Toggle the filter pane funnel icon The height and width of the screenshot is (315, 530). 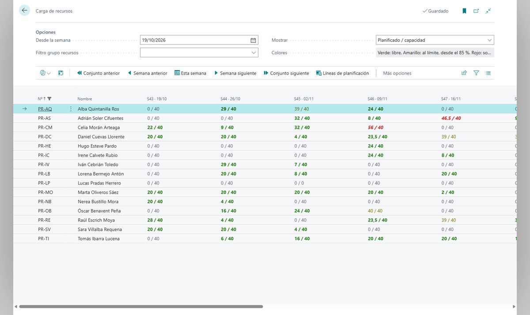coord(476,73)
